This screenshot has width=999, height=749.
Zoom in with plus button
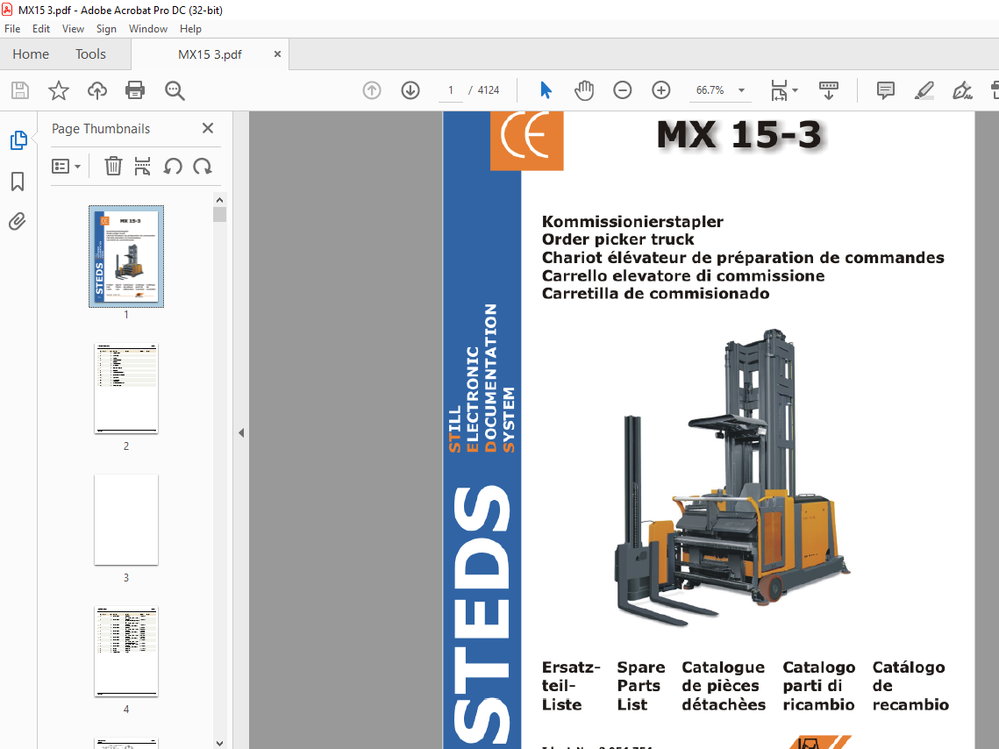pos(661,90)
